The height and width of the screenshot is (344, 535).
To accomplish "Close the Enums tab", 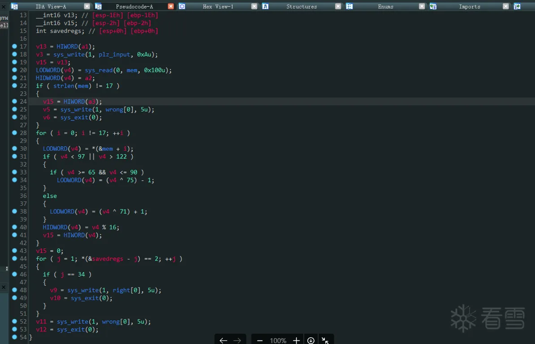I will coord(422,6).
